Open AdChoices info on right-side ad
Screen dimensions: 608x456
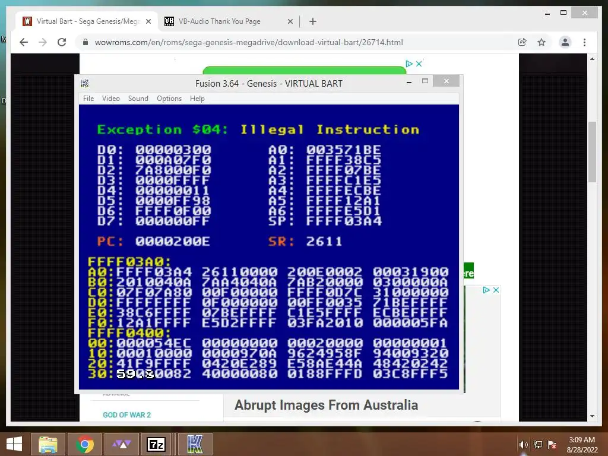(486, 290)
